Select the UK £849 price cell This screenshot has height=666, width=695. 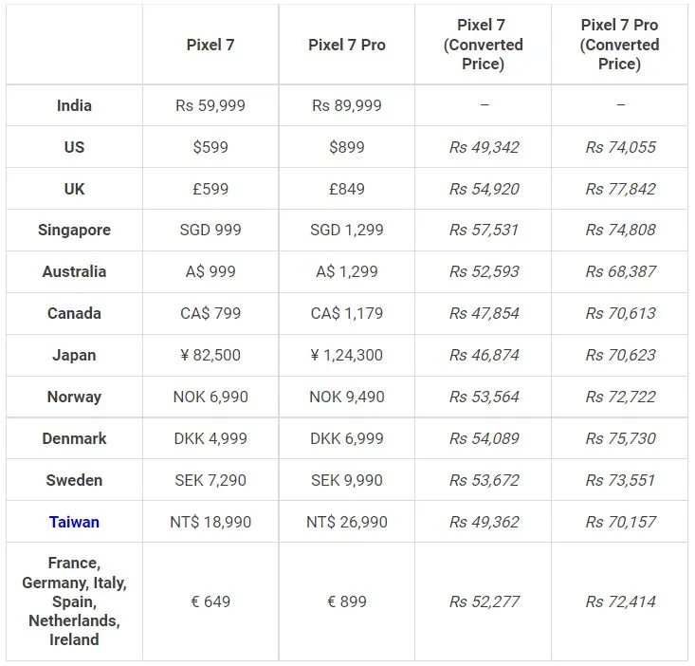coord(347,189)
